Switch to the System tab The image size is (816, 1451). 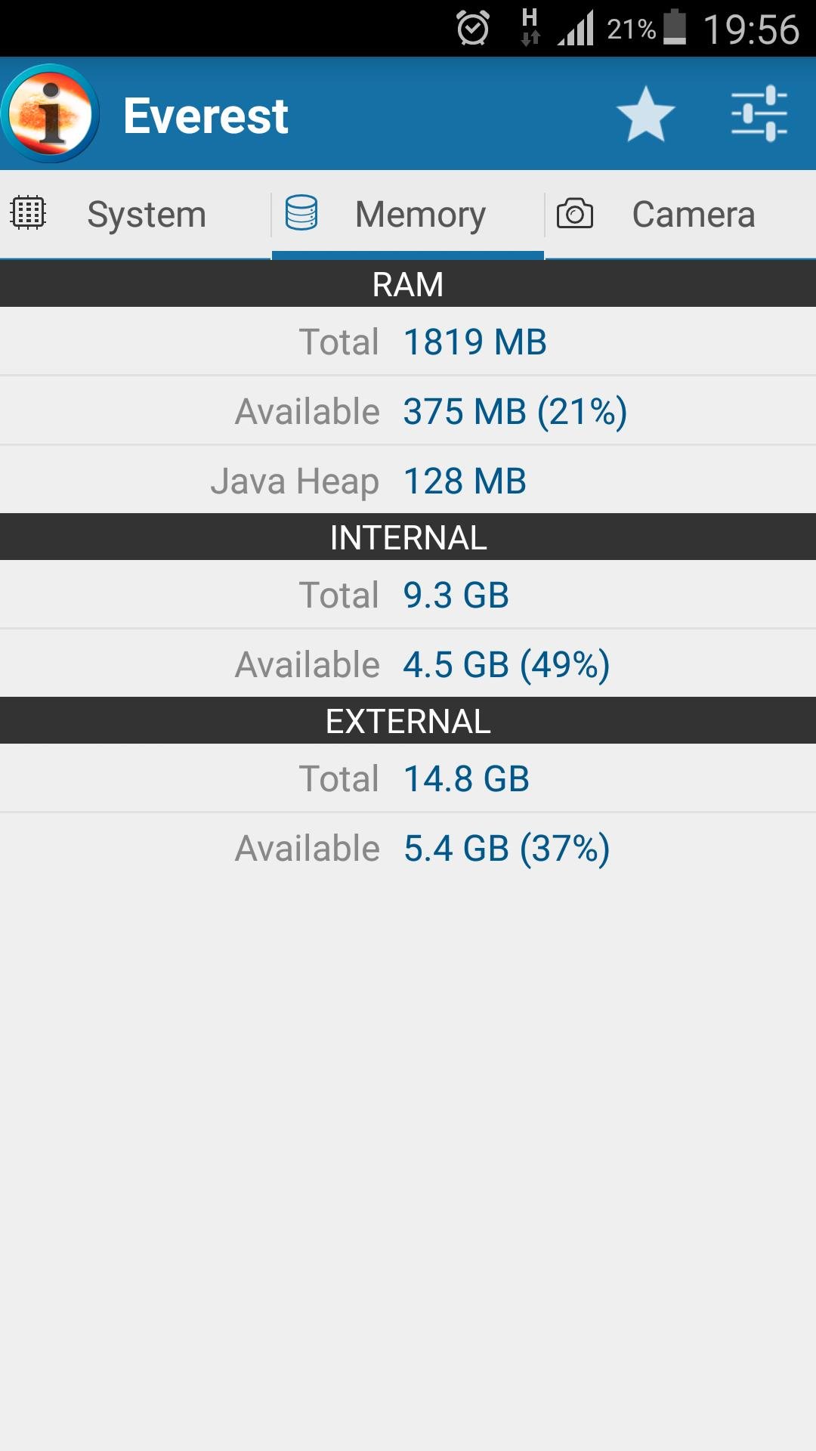(x=147, y=215)
